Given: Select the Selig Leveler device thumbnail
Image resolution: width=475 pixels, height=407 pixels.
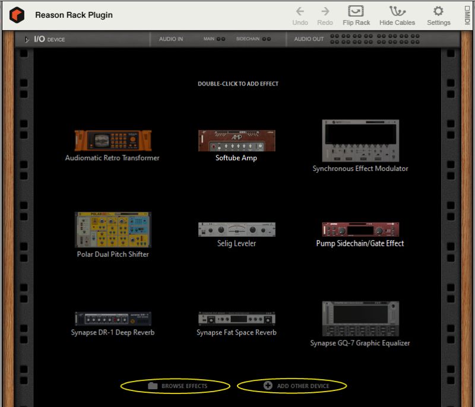Looking at the screenshot, I should pyautogui.click(x=236, y=230).
